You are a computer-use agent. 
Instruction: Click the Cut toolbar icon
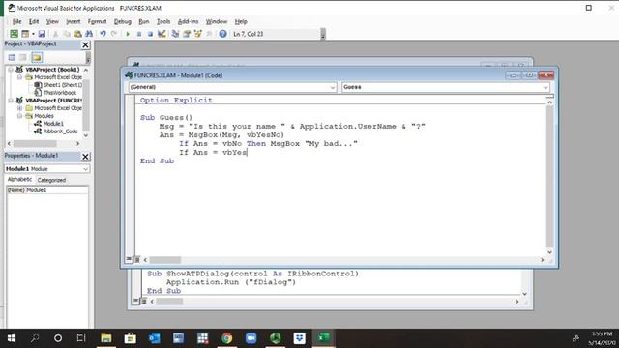[56, 34]
